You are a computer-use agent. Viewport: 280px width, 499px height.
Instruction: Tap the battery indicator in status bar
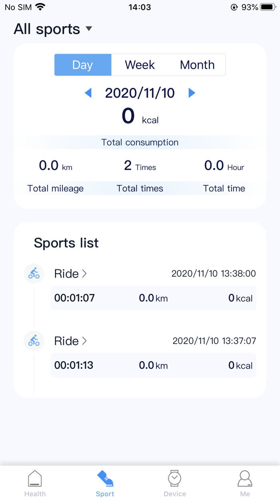(266, 6)
